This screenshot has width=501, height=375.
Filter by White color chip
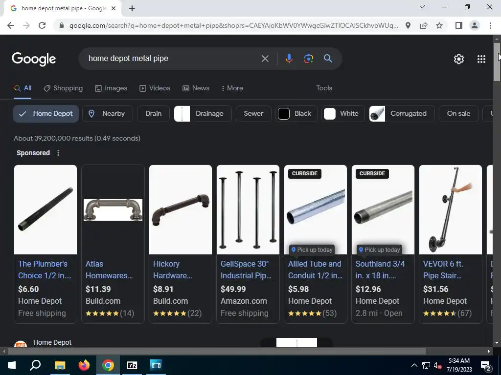click(x=343, y=114)
